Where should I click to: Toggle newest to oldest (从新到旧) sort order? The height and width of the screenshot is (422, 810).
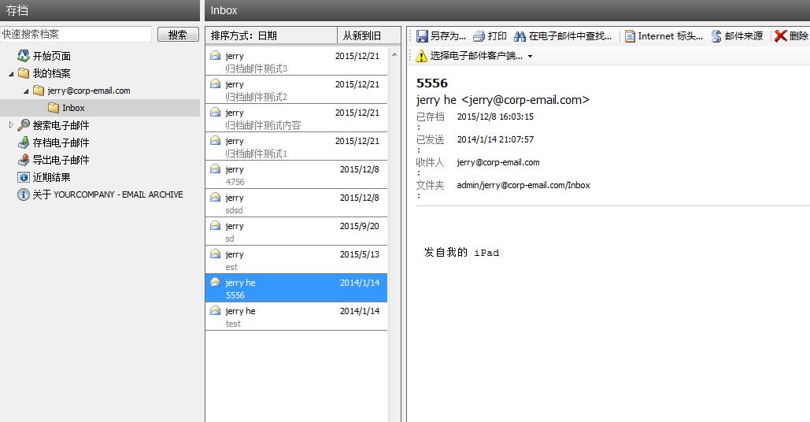point(362,35)
